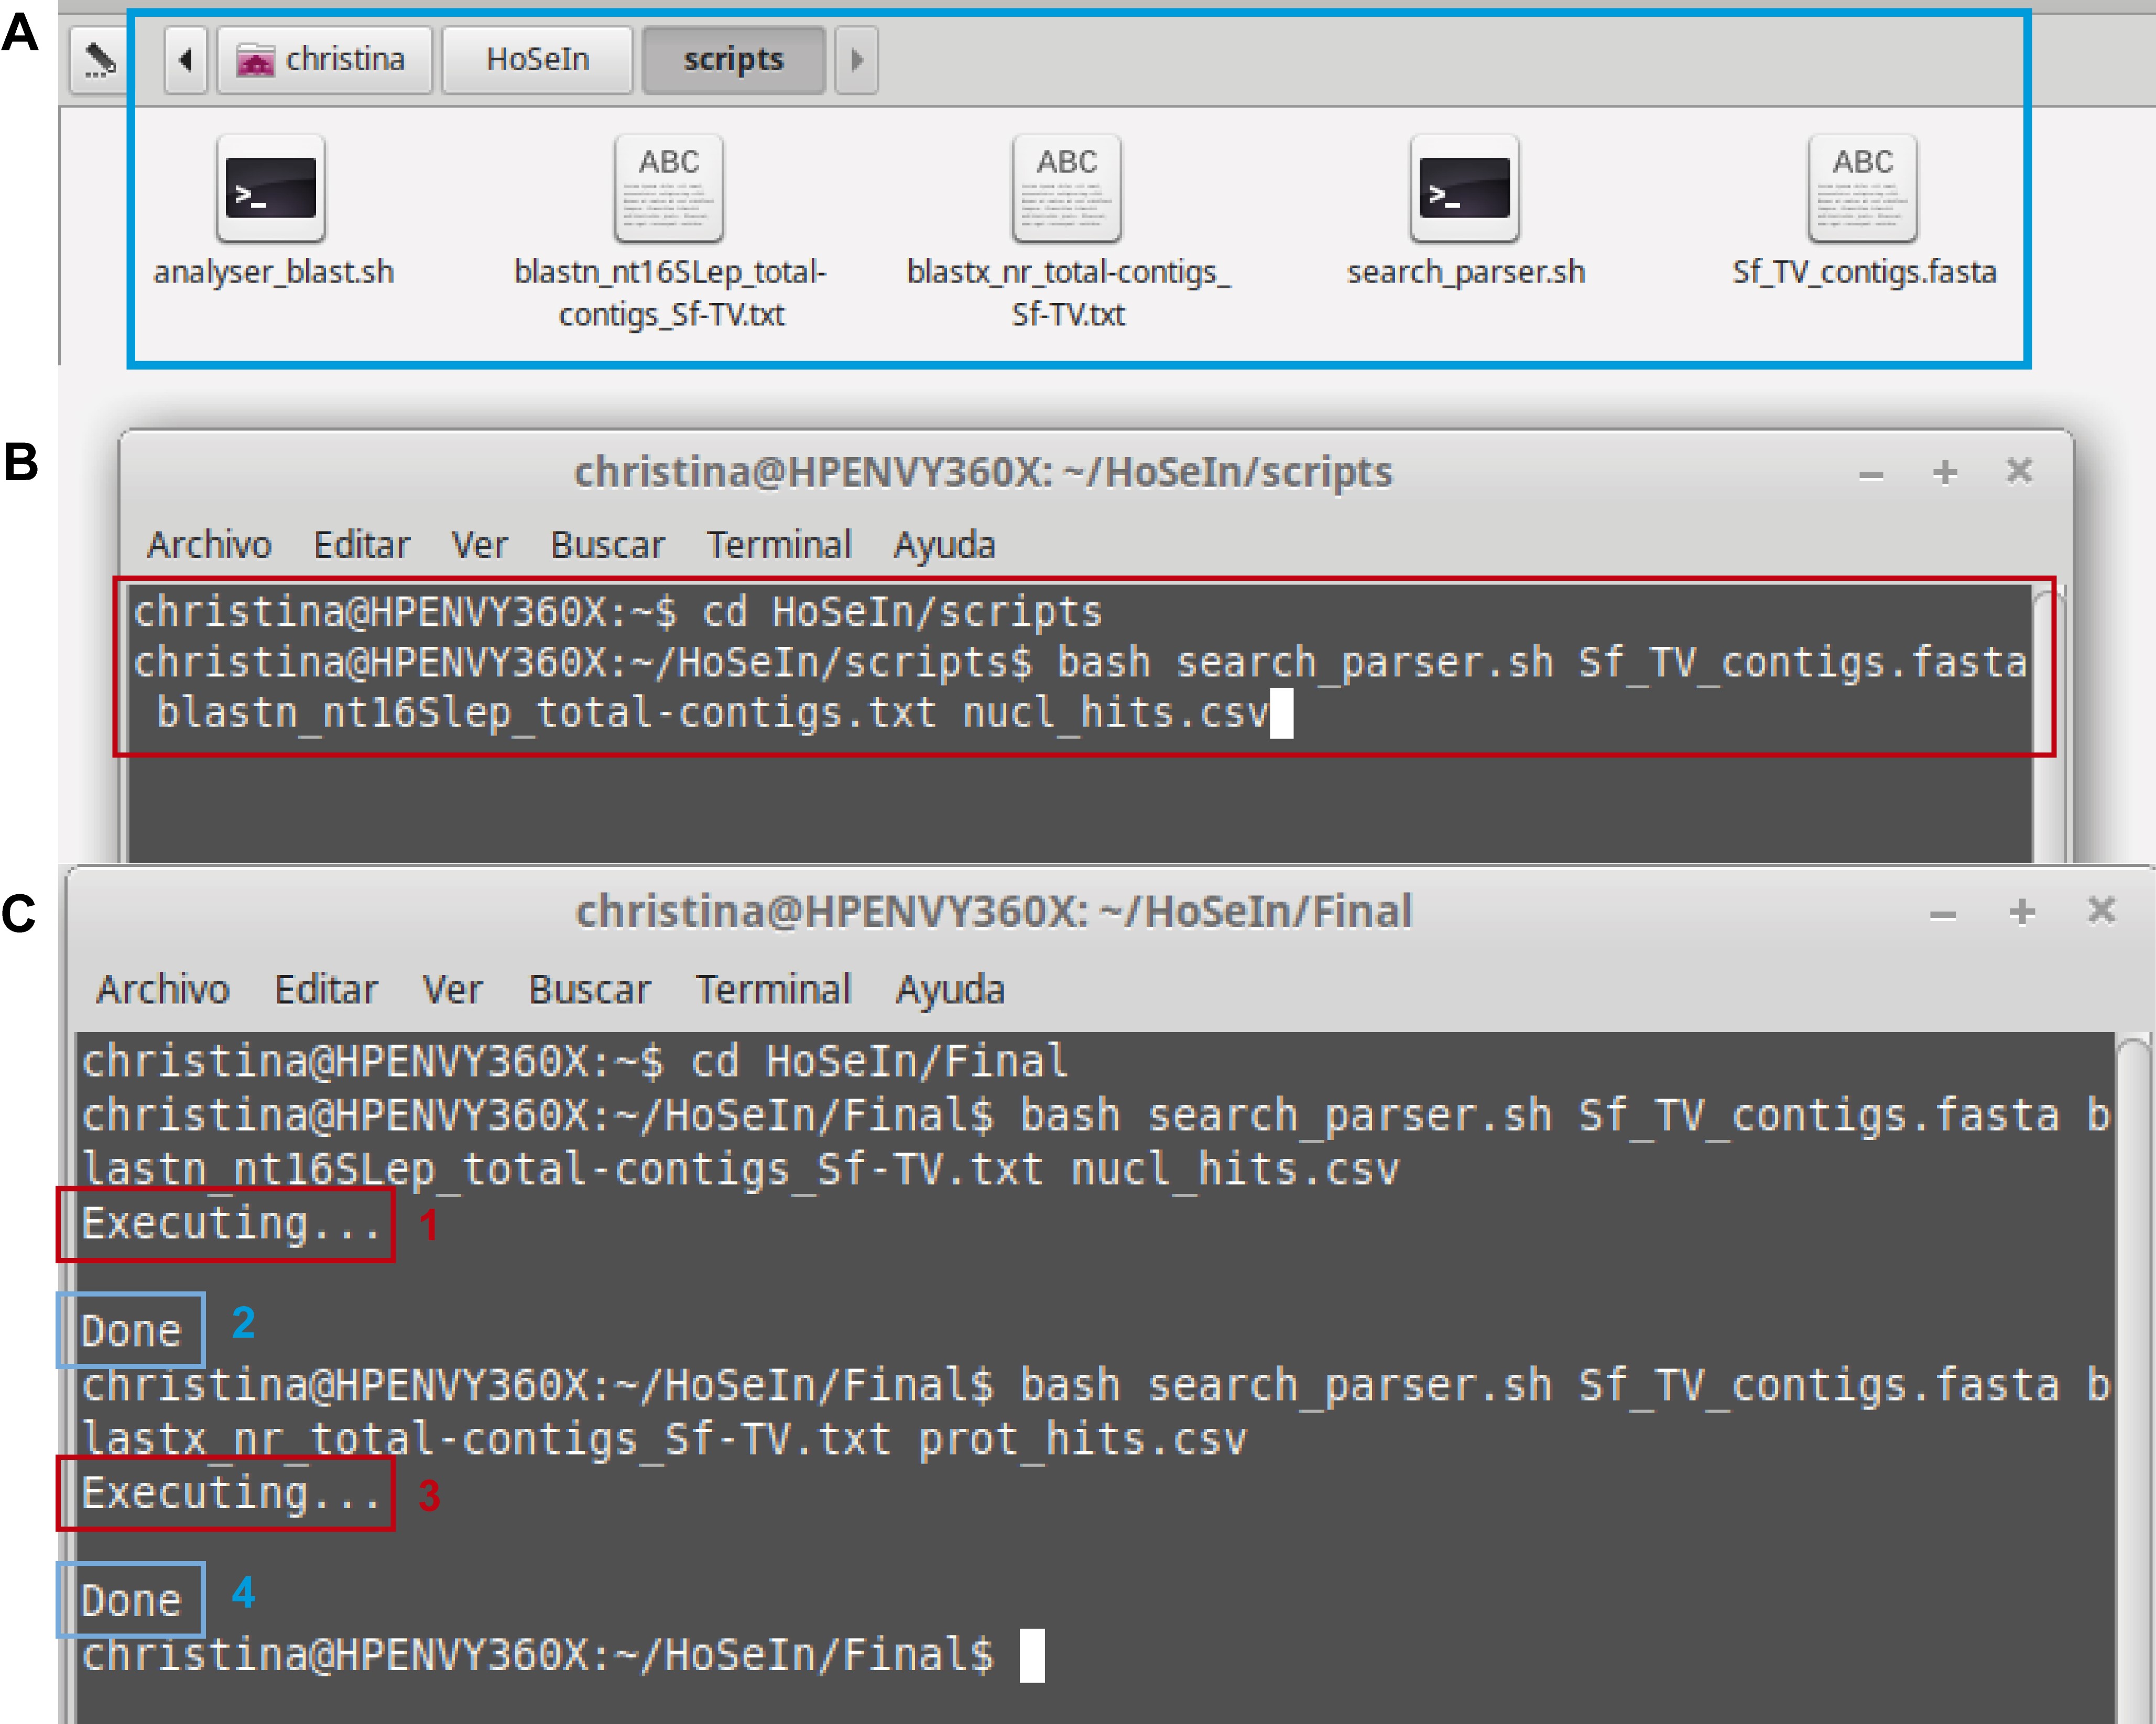Open Archivo menu in scripts terminal
The width and height of the screenshot is (2156, 1724).
tap(209, 545)
